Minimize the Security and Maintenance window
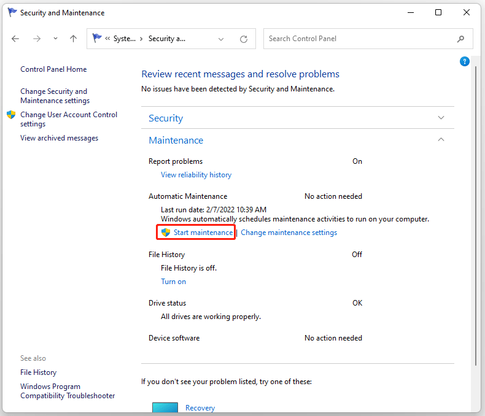This screenshot has width=485, height=416. pyautogui.click(x=411, y=12)
